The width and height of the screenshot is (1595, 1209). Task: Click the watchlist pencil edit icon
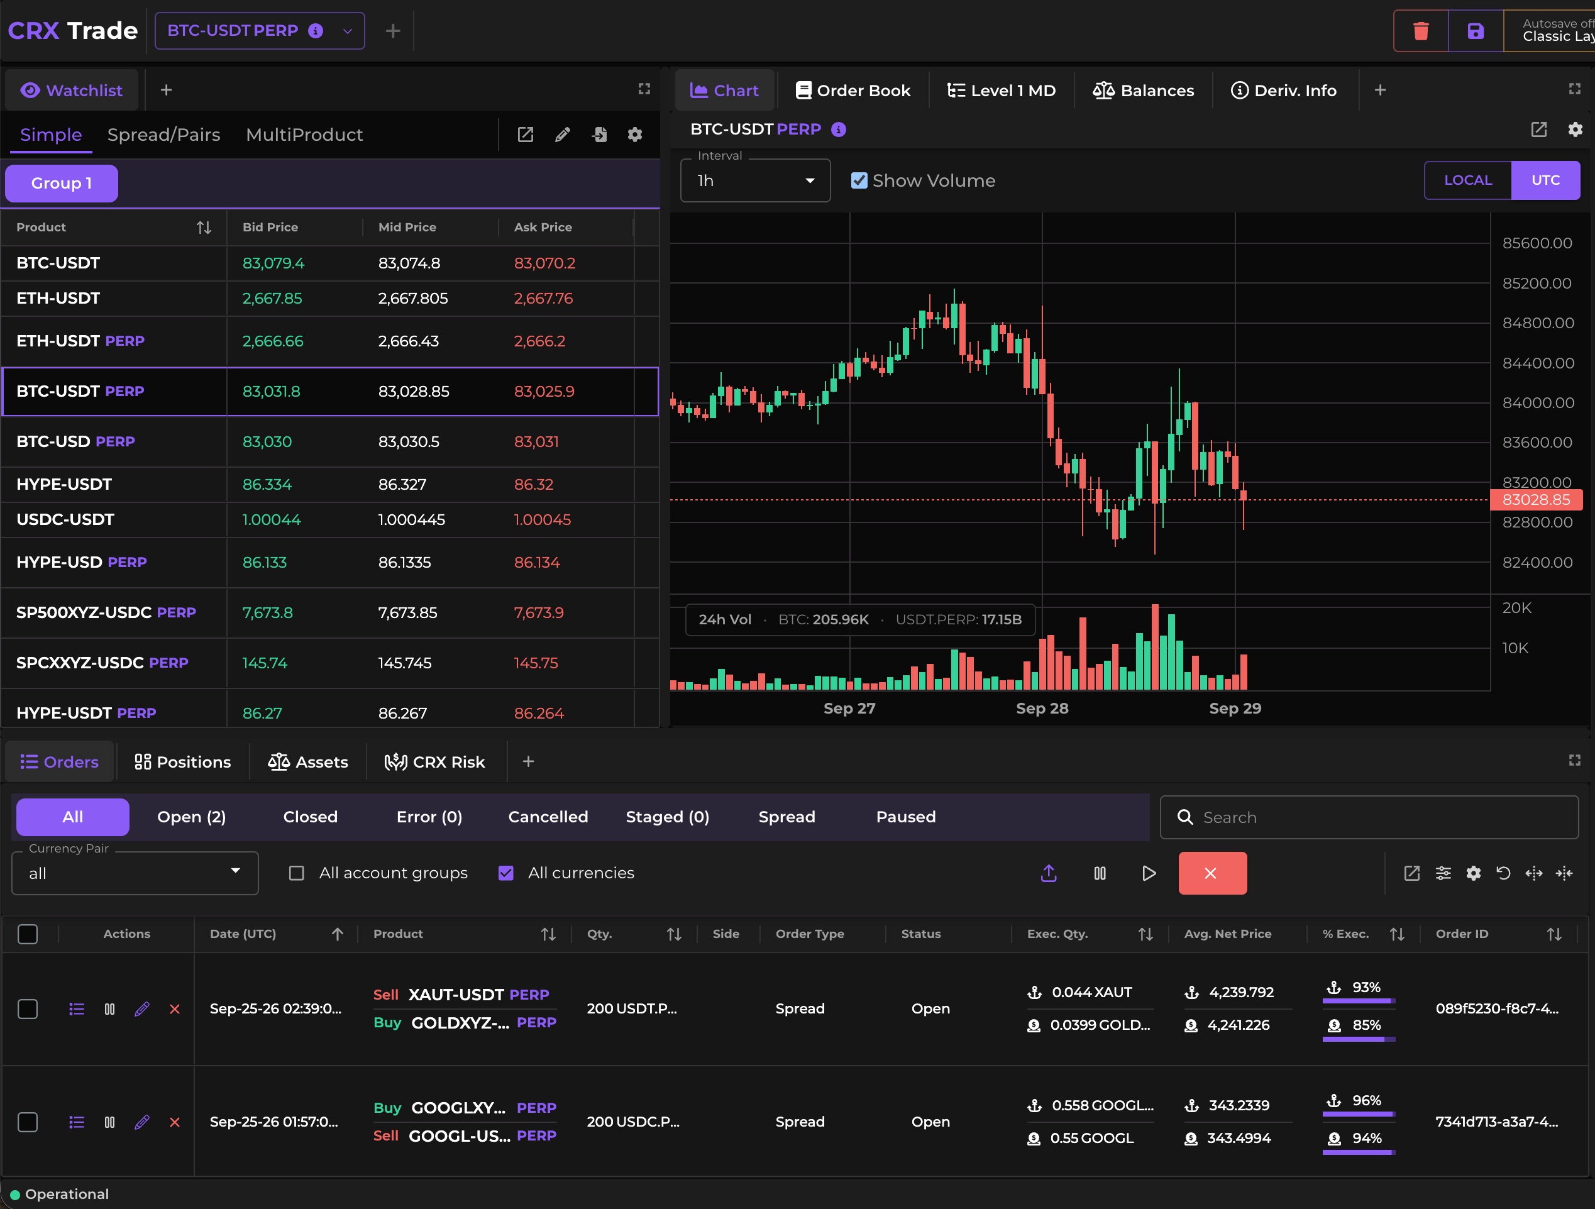(x=563, y=135)
